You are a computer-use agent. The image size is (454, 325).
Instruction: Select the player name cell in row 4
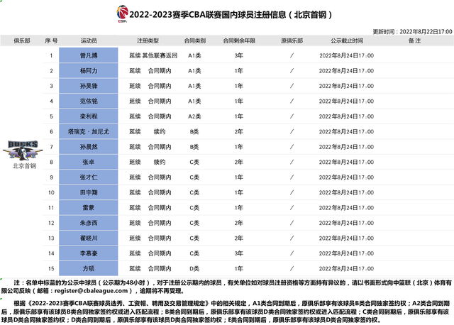point(89,101)
